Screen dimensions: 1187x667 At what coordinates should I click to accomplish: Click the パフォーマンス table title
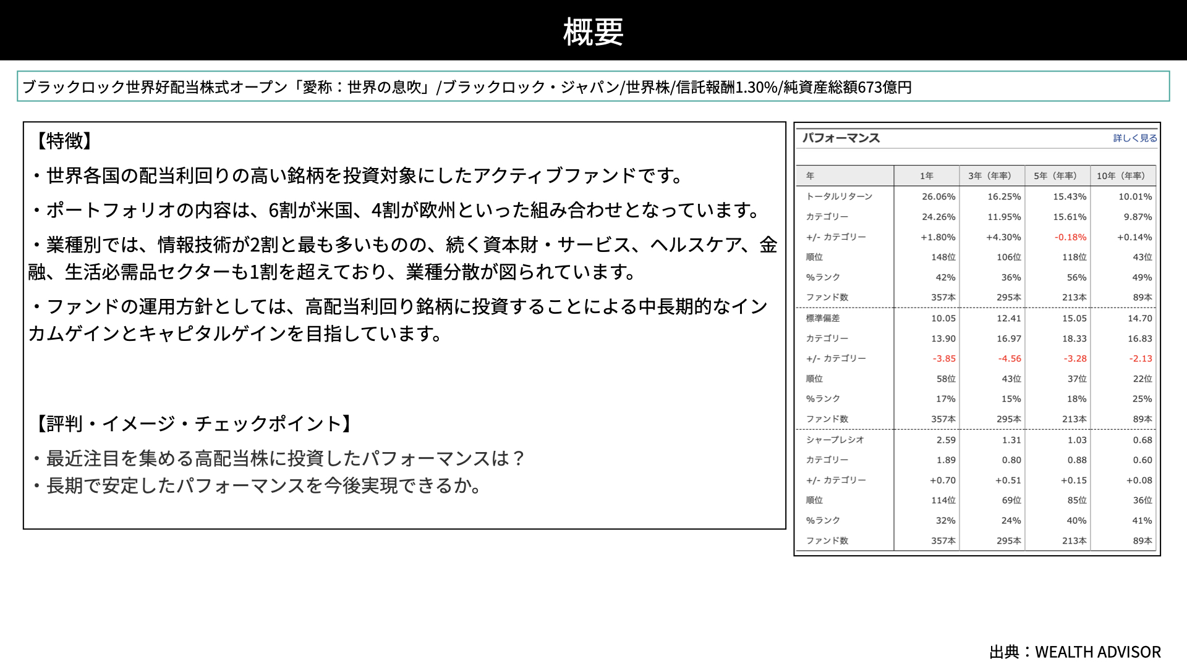tap(841, 138)
